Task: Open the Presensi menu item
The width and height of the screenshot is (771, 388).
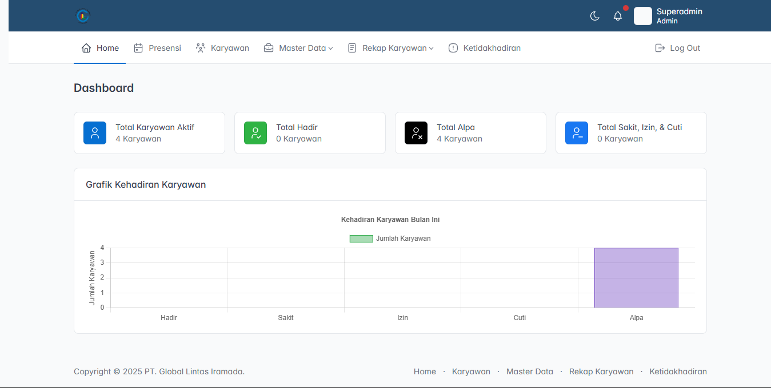Action: pos(157,48)
